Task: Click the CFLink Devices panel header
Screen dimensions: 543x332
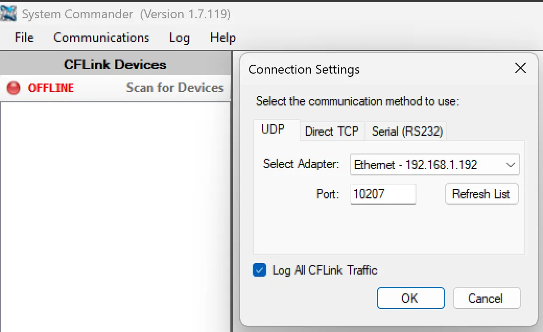Action: tap(115, 64)
